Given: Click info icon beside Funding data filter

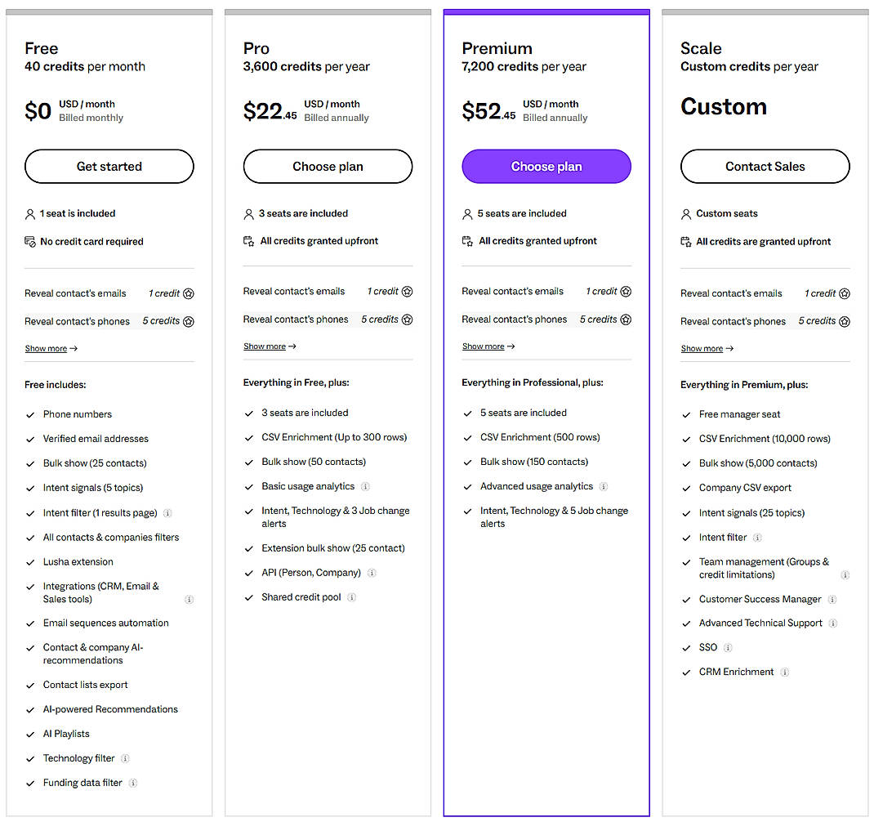Looking at the screenshot, I should 133,783.
